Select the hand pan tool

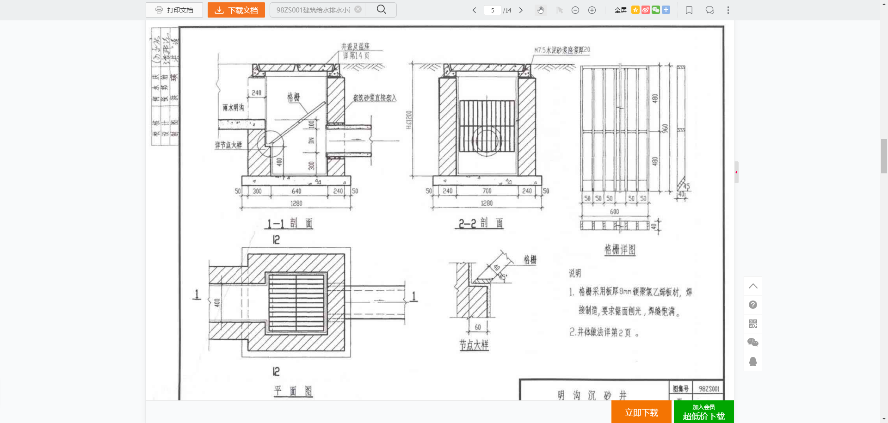[x=540, y=10]
